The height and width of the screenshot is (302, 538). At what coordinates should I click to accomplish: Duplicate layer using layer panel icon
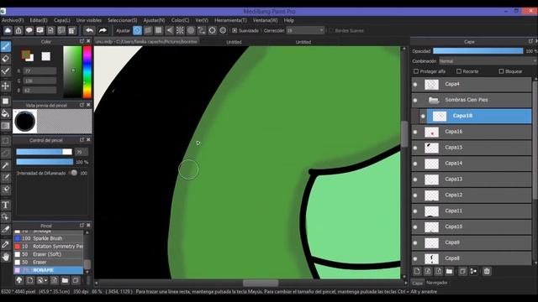(462, 272)
